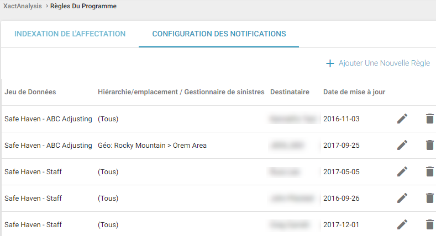This screenshot has width=436, height=236.
Task: Select the Géo: Rocky Mountain > Orem Area cell
Action: (151, 145)
